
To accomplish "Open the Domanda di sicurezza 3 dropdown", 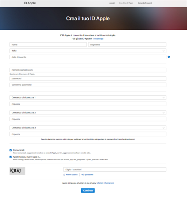I will click(88, 128).
